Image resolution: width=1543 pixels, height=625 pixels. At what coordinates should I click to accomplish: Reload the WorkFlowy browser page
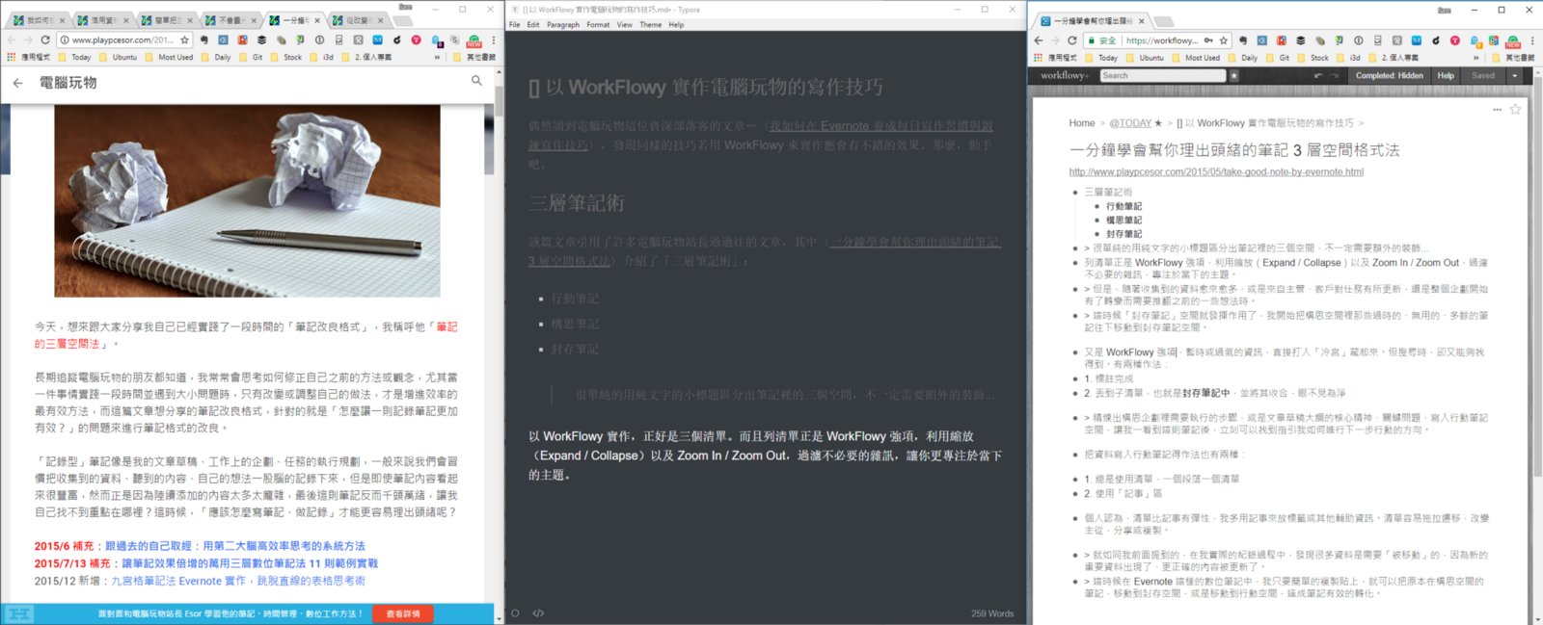1071,40
